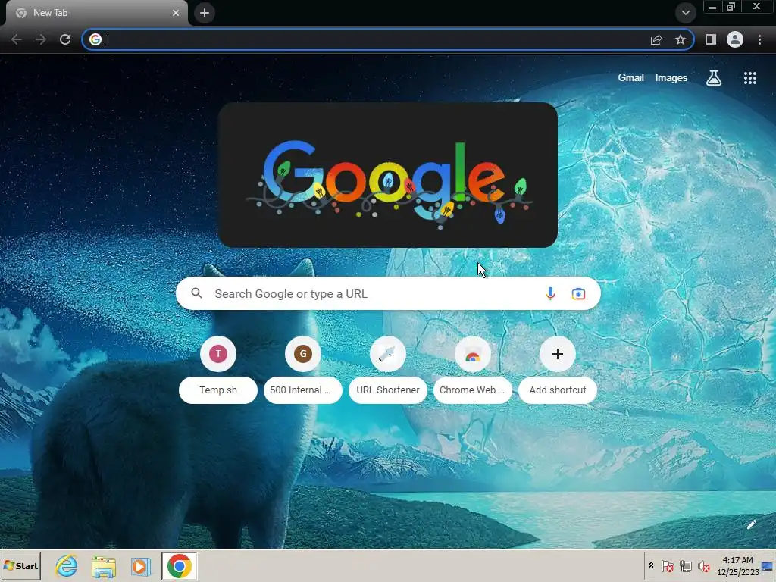Show hidden system tray icons
This screenshot has height=582, width=776.
(651, 565)
